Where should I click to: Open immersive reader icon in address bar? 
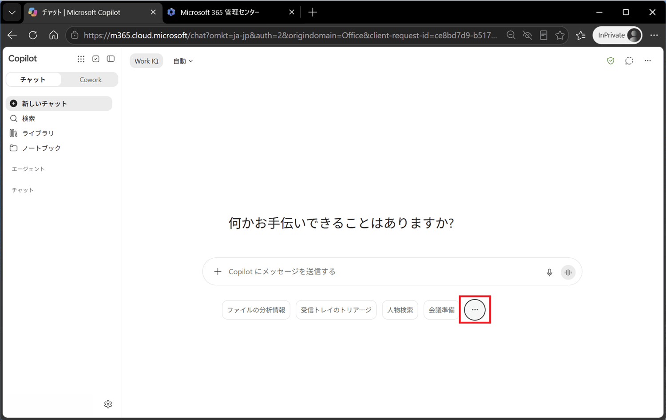pos(543,35)
